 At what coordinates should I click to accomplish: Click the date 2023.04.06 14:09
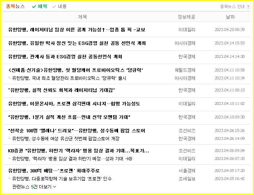tap(230, 139)
